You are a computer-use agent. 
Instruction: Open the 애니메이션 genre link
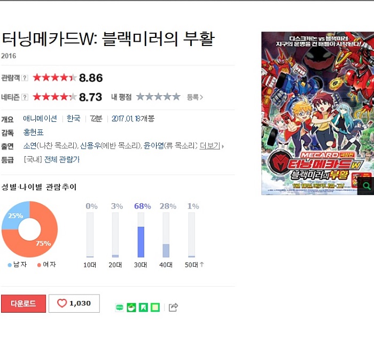[x=40, y=119]
